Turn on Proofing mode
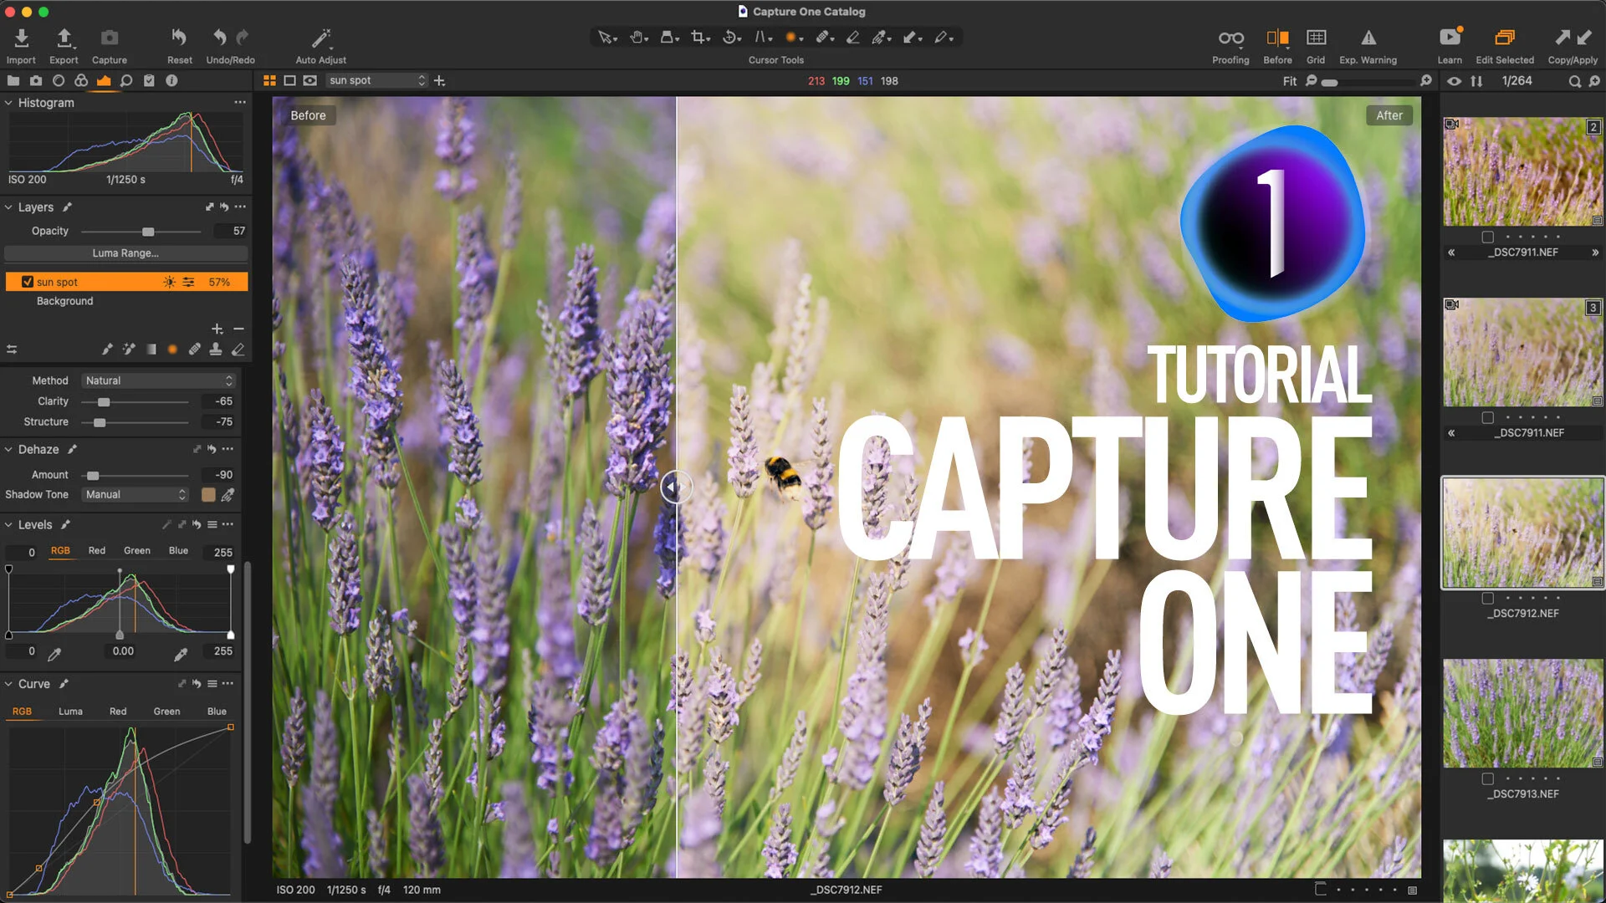The image size is (1606, 903). click(1230, 37)
